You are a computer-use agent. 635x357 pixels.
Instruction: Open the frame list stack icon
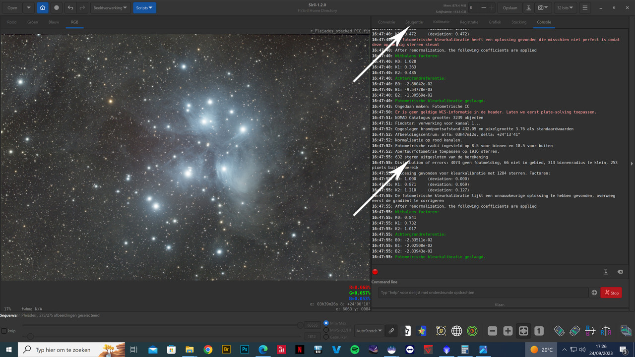coord(626,331)
